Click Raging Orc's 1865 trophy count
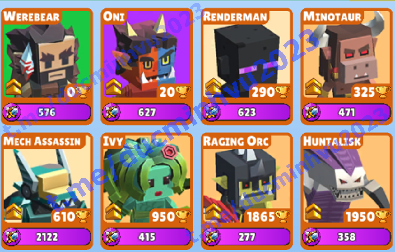 (x=261, y=217)
